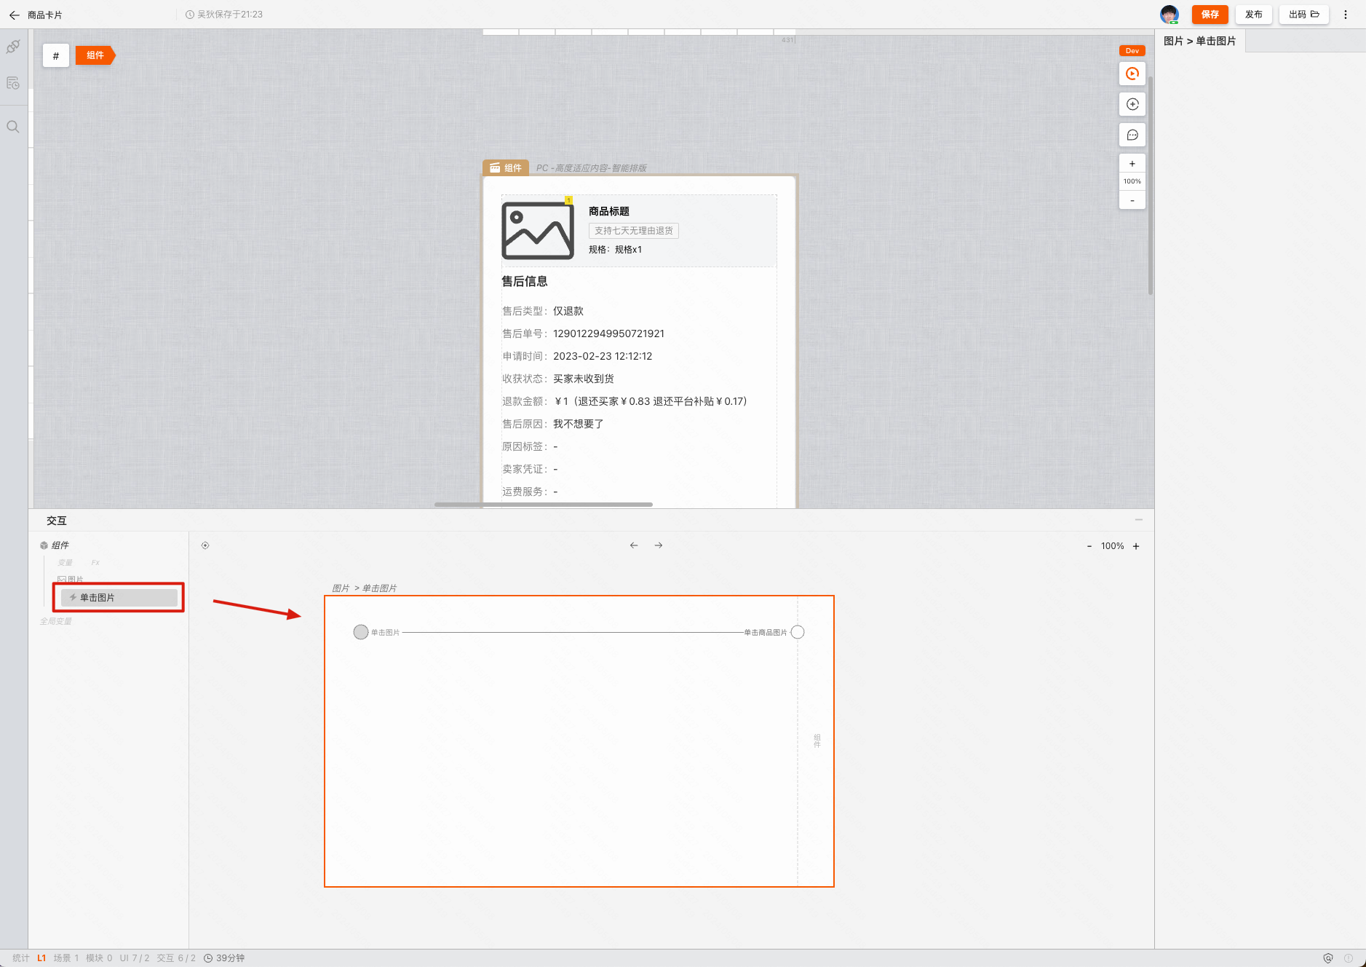Open the search icon in left sidebar
Viewport: 1366px width, 967px height.
point(13,127)
